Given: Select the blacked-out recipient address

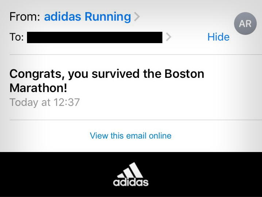Looking at the screenshot, I should point(95,37).
